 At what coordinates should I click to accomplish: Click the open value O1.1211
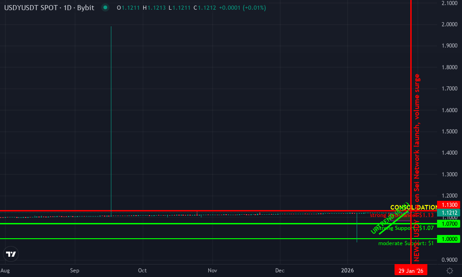tap(128, 8)
